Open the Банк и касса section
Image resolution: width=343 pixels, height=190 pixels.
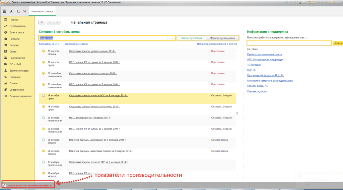(x=17, y=32)
